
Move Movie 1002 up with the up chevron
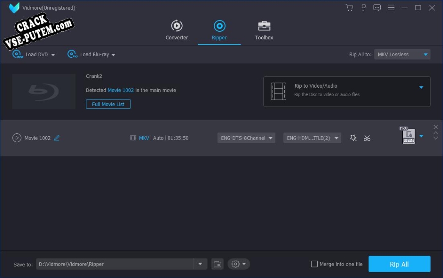[x=436, y=132]
